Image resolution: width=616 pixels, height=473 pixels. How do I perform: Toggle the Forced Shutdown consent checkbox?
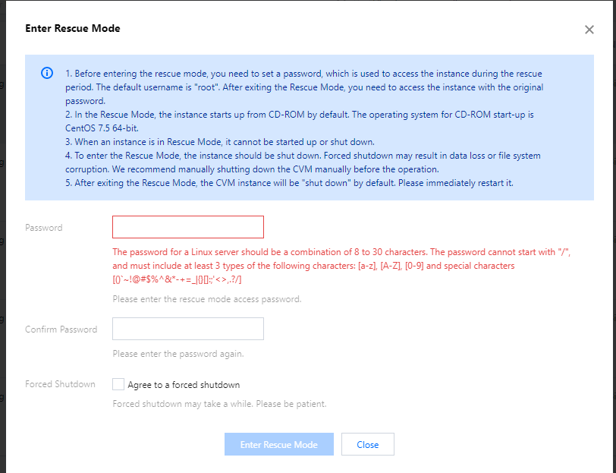click(x=118, y=385)
